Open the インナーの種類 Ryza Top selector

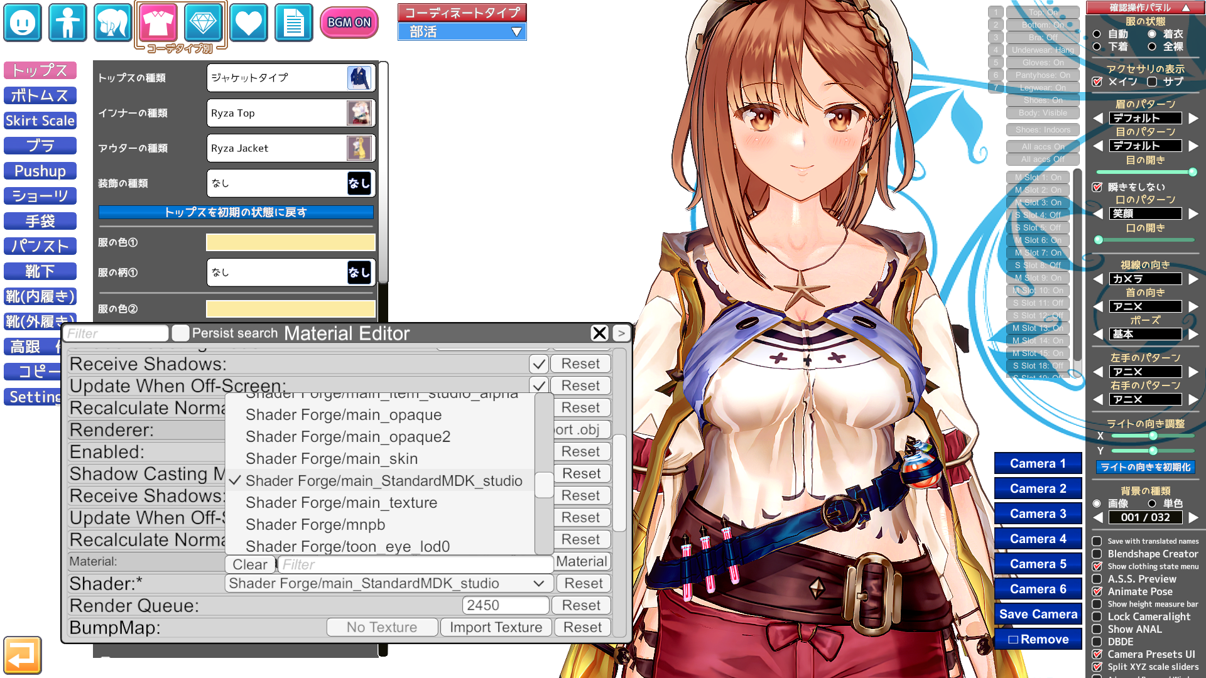click(x=291, y=113)
